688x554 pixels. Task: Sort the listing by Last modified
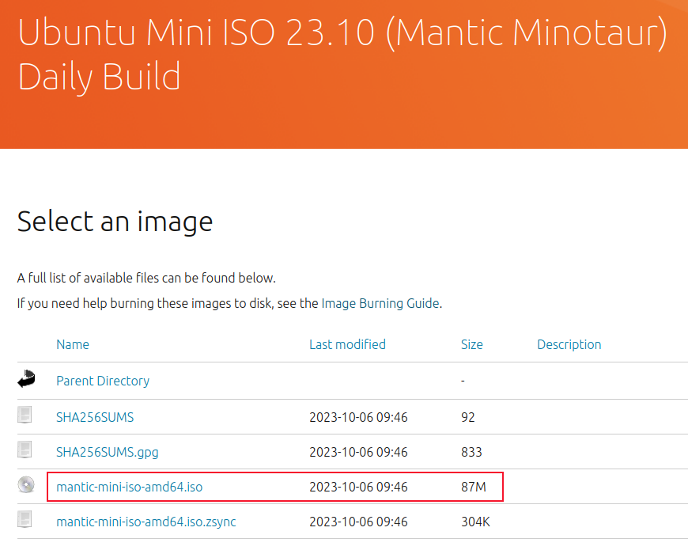[x=347, y=344]
